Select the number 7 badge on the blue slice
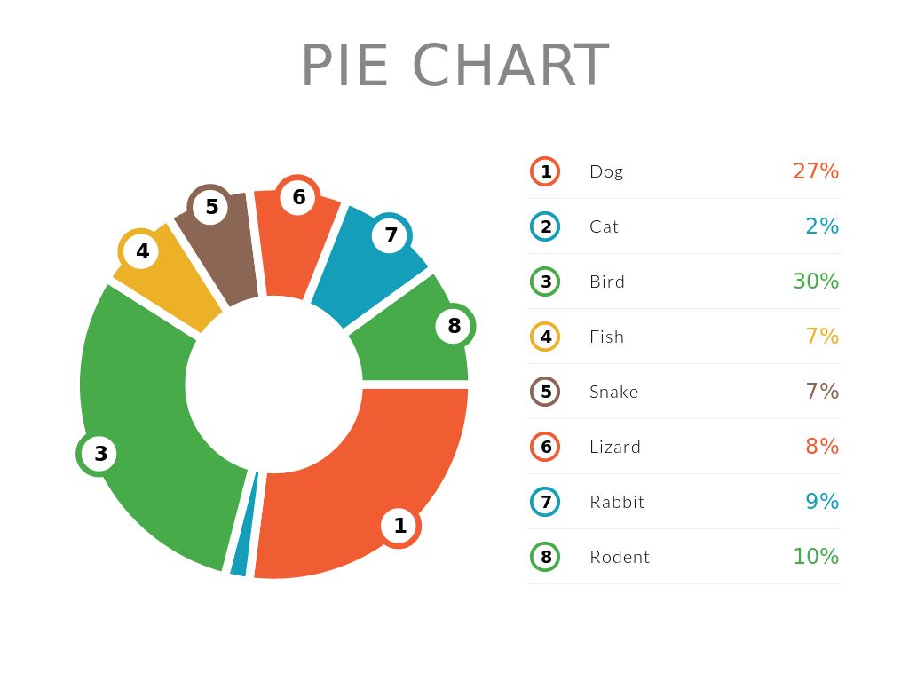The width and height of the screenshot is (909, 682). click(x=391, y=235)
